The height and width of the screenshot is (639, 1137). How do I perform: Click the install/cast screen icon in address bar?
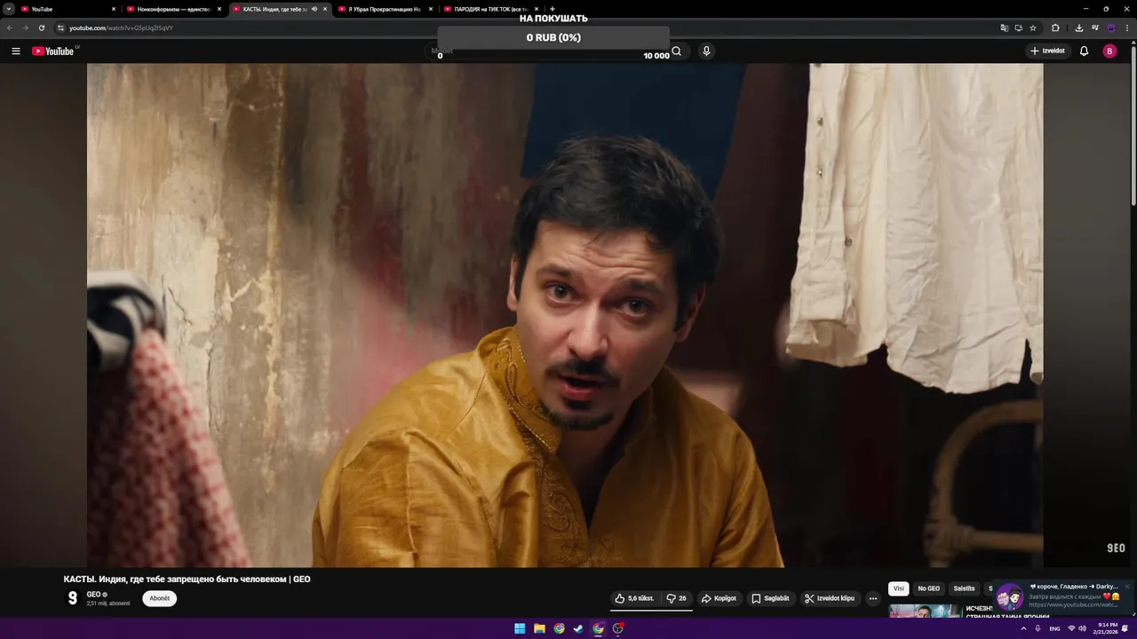[1019, 28]
